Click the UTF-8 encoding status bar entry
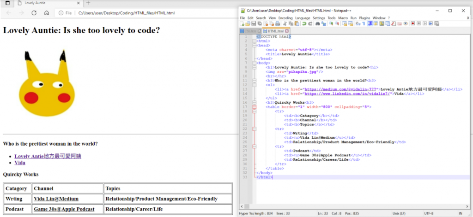This screenshot has height=217, width=473. coord(429,213)
